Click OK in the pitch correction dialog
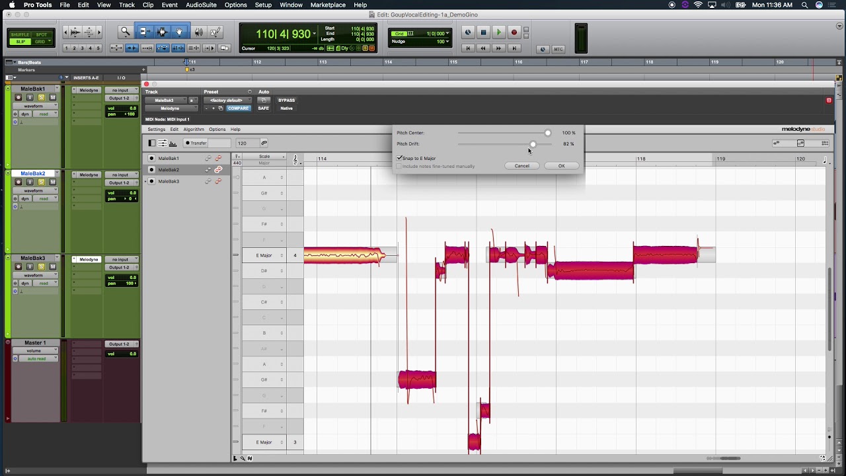 pyautogui.click(x=561, y=166)
